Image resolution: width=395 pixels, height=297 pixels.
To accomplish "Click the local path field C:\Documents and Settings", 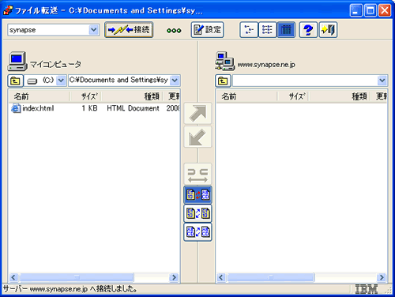I will [119, 81].
